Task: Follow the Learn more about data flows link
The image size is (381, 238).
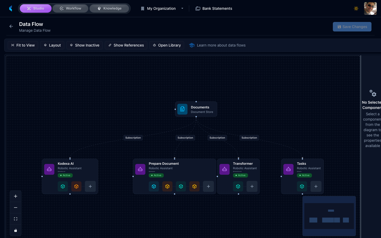Action: click(x=221, y=45)
